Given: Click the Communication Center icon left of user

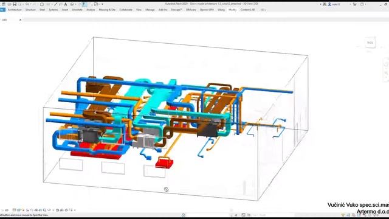Looking at the screenshot, I should tap(325, 4).
